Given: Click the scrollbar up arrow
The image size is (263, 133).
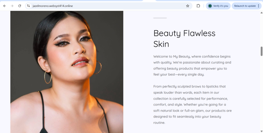Looking at the screenshot, I should [x=261, y=13].
